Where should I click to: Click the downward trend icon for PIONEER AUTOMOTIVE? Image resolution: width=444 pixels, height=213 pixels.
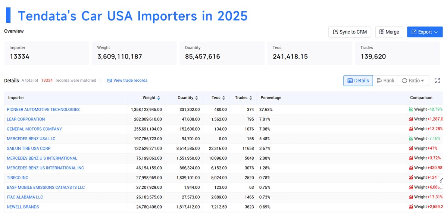coord(411,109)
